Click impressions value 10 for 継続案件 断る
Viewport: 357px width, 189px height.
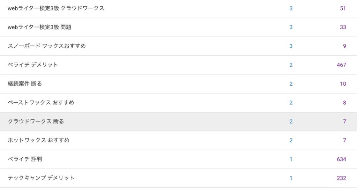pos(343,84)
